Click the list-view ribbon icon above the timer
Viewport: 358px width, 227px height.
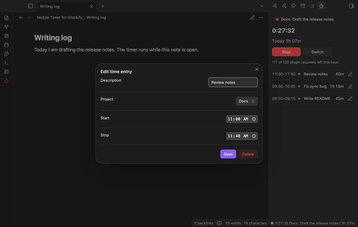[x=6, y=72]
